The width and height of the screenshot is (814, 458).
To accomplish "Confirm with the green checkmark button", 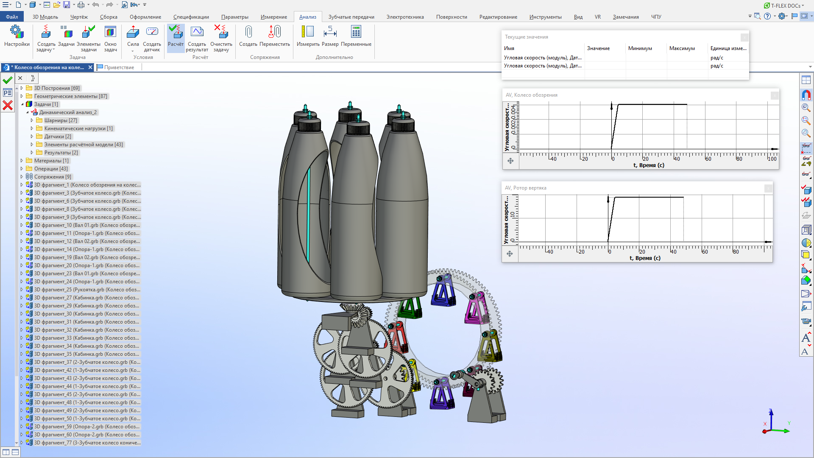I will click(x=8, y=80).
